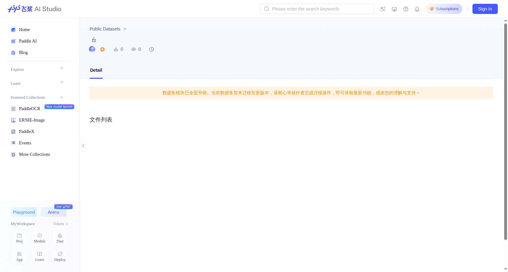
Task: Open Learn tile in MyWorkspace
Action: pos(40,257)
